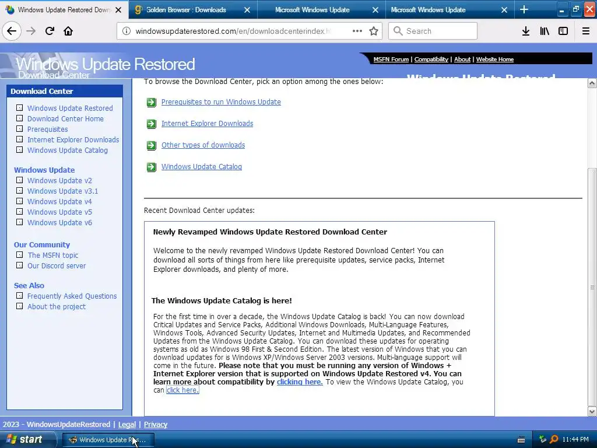Click the tray search magnifier icon
This screenshot has width=597, height=448.
pos(554,439)
